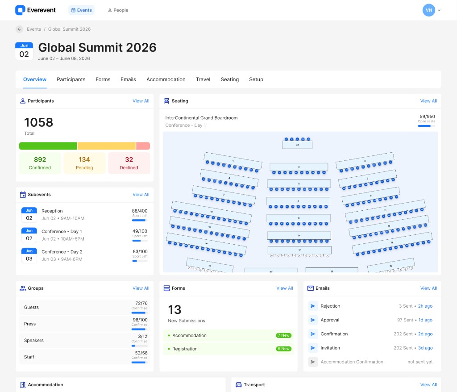Screen dimensions: 457x392
Task: Click the Rejection email send icon
Action: (313, 306)
